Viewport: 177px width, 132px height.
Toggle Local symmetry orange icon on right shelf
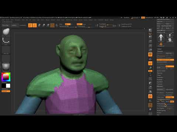pyautogui.click(x=150, y=63)
